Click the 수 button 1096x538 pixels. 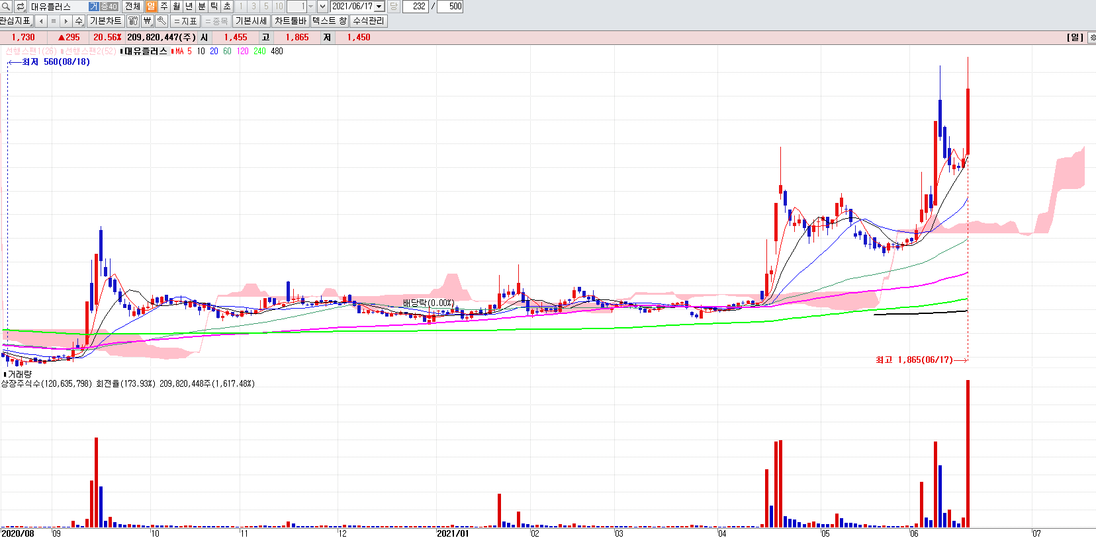pyautogui.click(x=79, y=21)
